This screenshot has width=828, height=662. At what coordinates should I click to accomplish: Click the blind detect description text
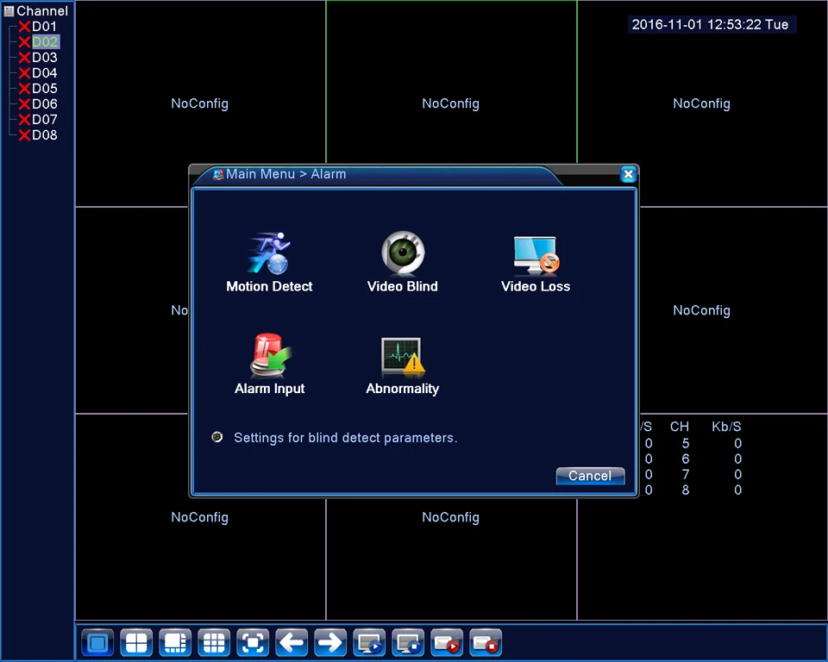click(345, 438)
